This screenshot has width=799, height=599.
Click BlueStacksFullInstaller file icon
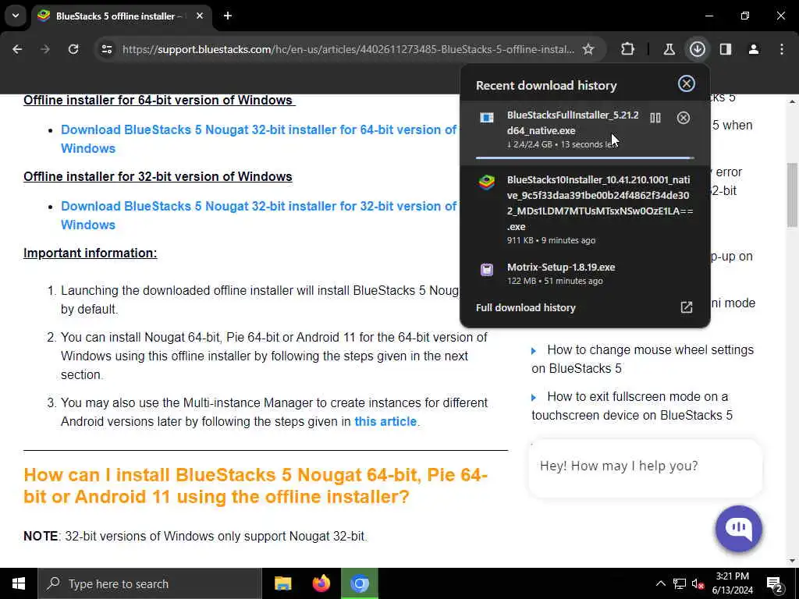click(487, 118)
